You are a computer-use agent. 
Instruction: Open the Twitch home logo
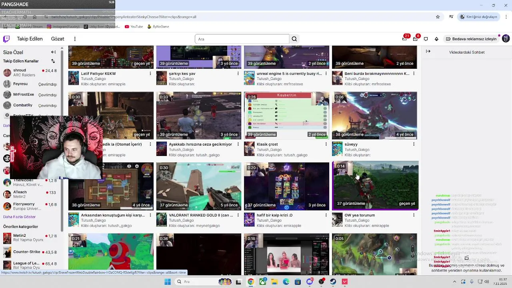(x=6, y=39)
